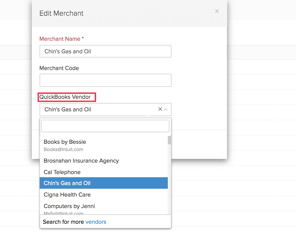Image resolution: width=296 pixels, height=241 pixels.
Task: Click the vendor list scrollbar thumb
Action: pyautogui.click(x=169, y=140)
